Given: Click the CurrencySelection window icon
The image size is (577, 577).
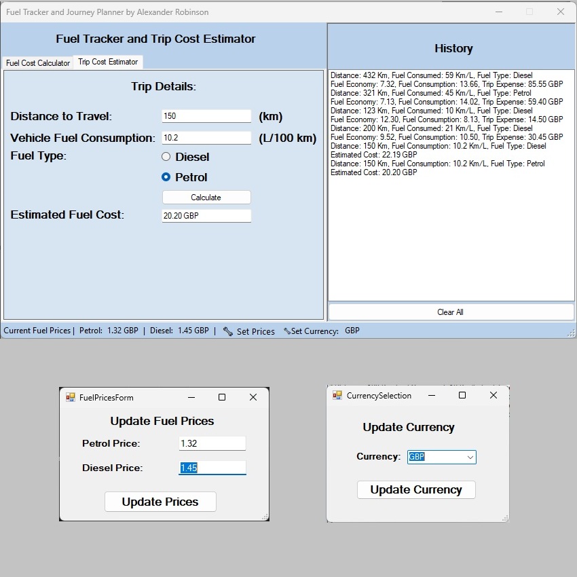Looking at the screenshot, I should 337,395.
